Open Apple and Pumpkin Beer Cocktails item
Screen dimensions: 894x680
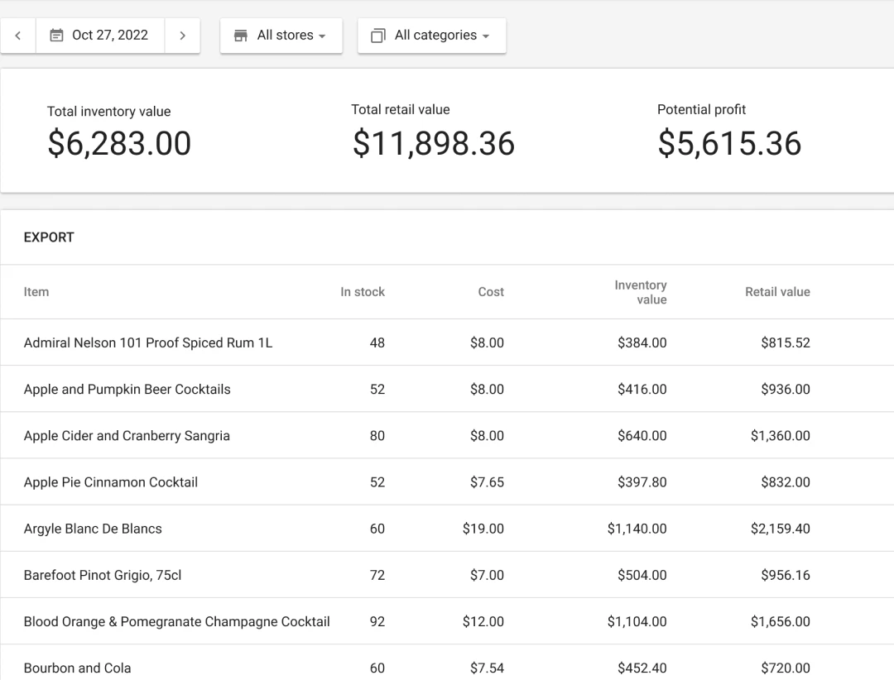127,390
